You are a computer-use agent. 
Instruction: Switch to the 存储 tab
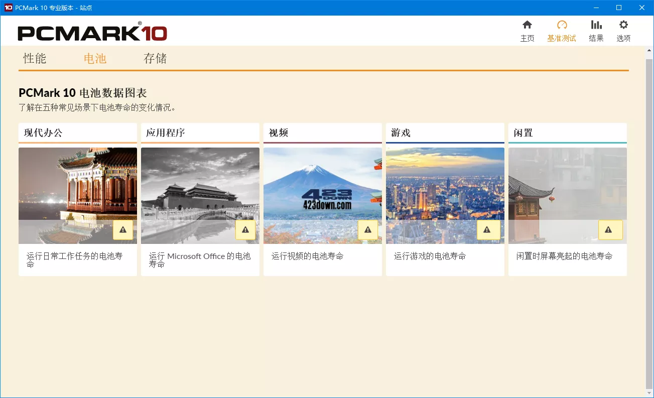pos(155,58)
